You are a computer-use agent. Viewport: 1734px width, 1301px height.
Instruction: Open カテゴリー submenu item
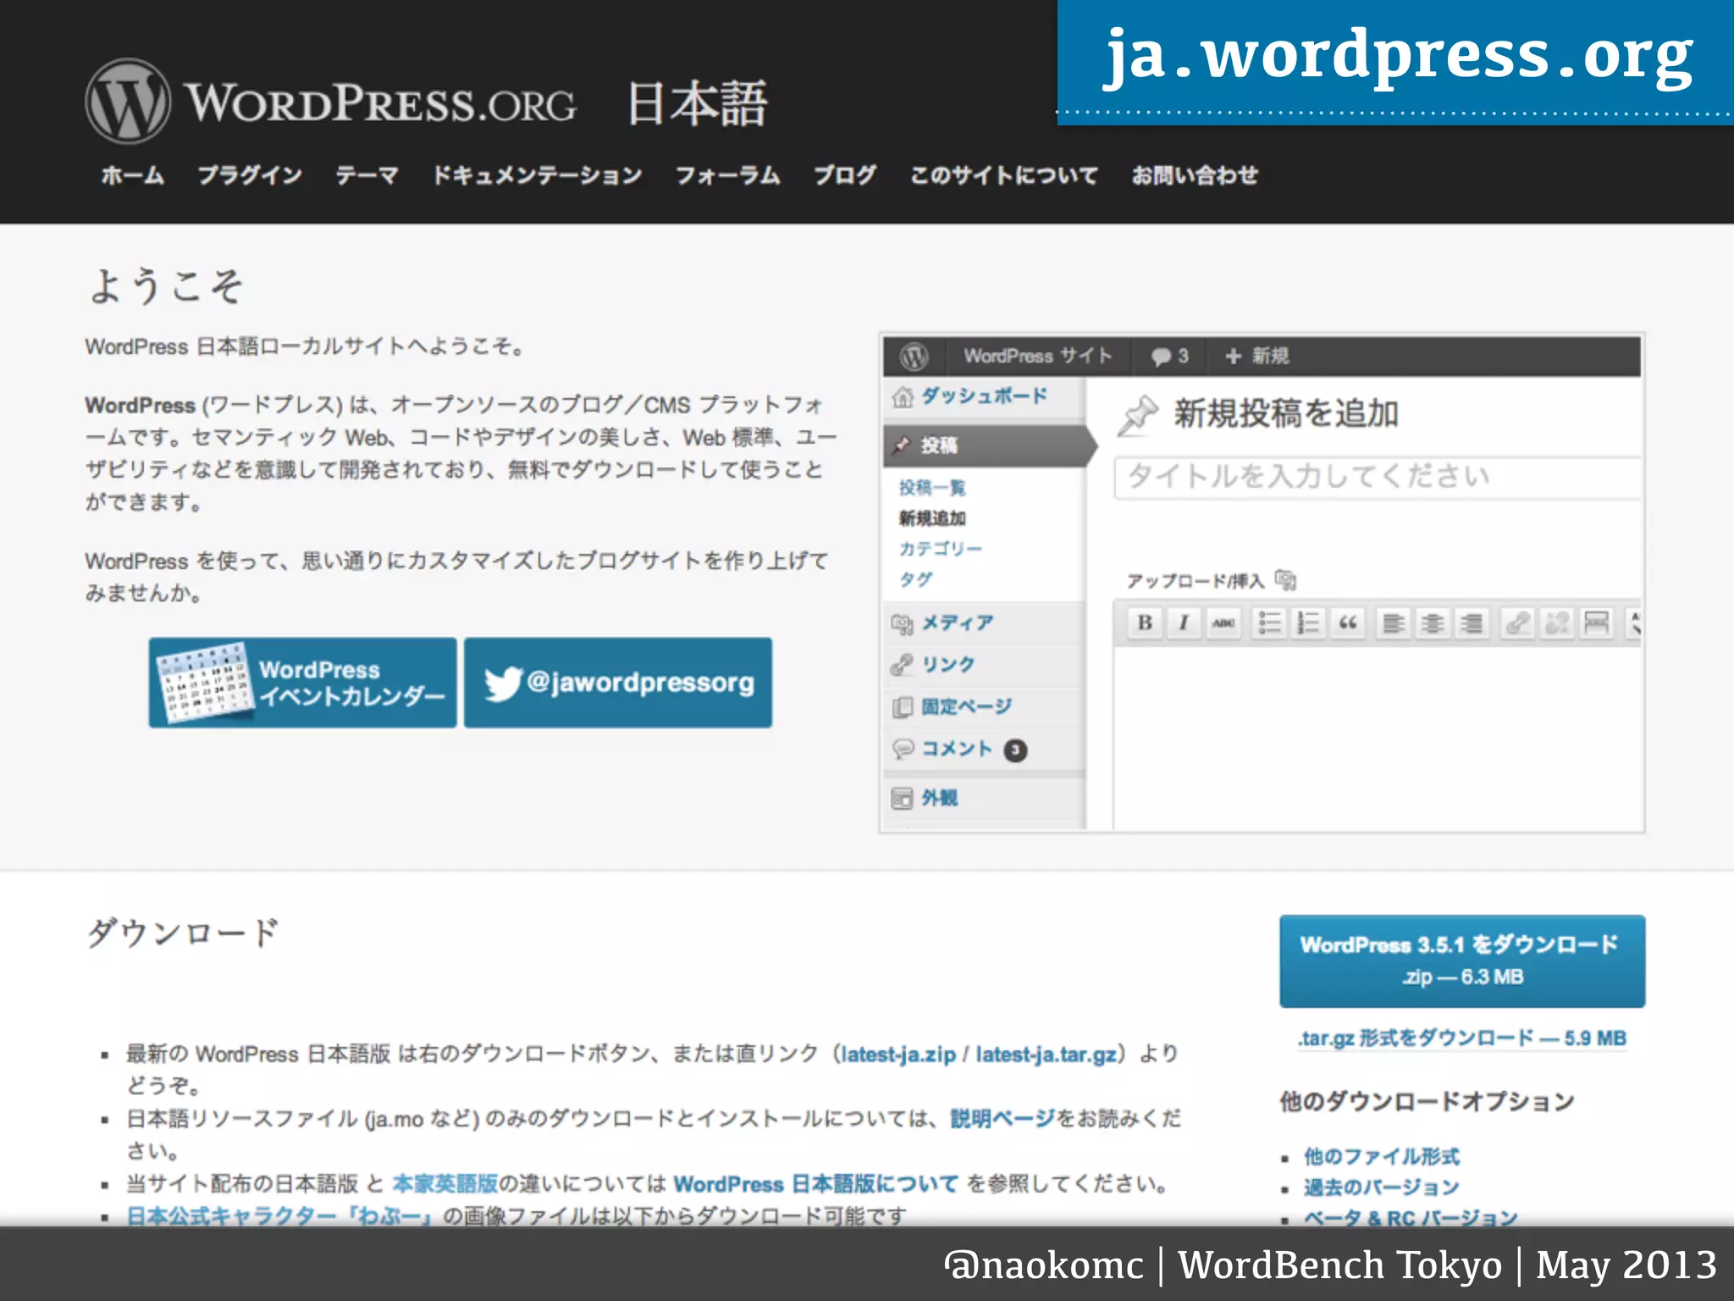pyautogui.click(x=941, y=549)
